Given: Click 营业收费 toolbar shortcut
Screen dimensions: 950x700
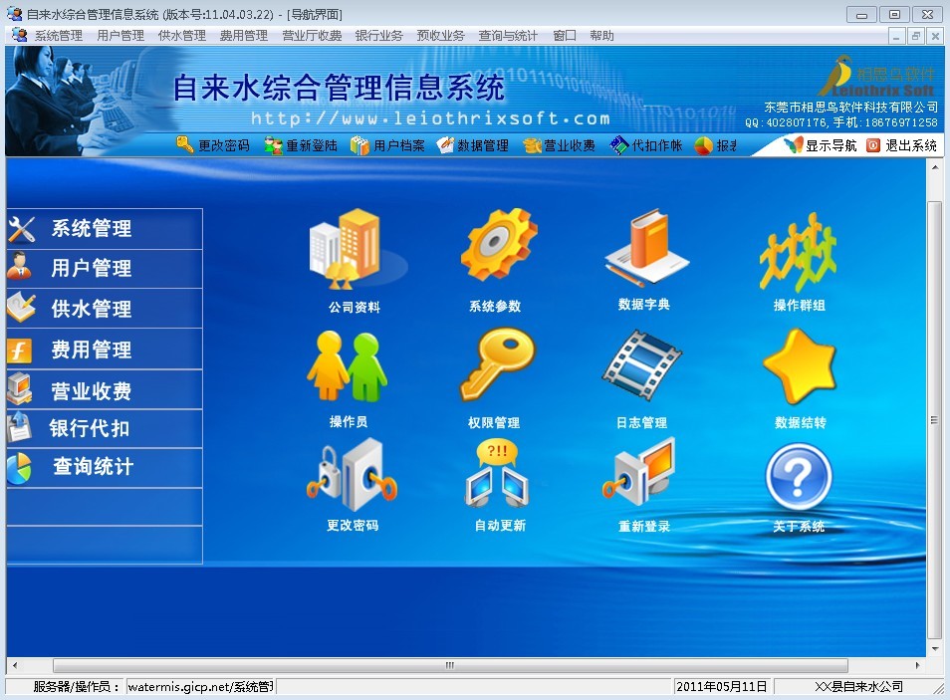Looking at the screenshot, I should (560, 145).
